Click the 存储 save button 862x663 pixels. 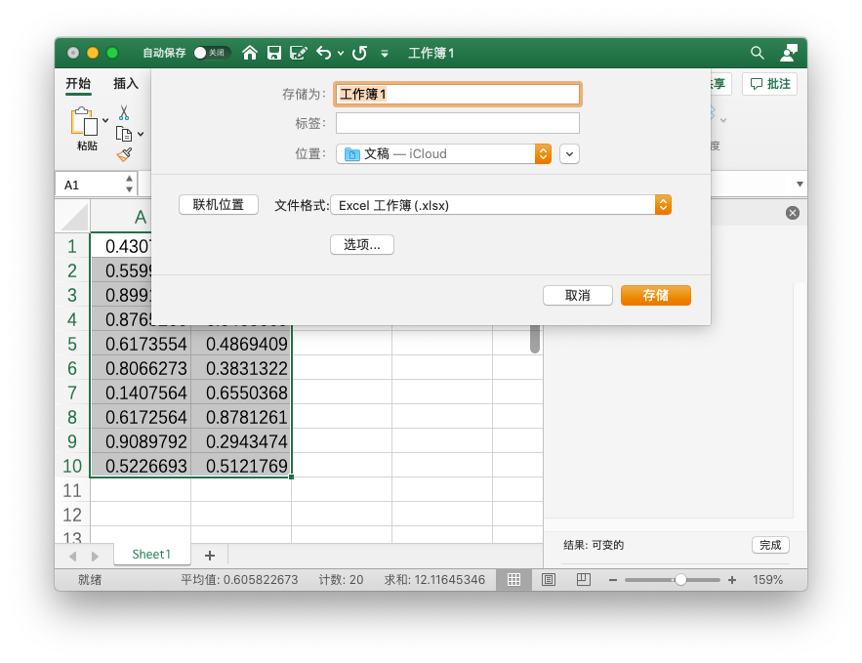655,295
